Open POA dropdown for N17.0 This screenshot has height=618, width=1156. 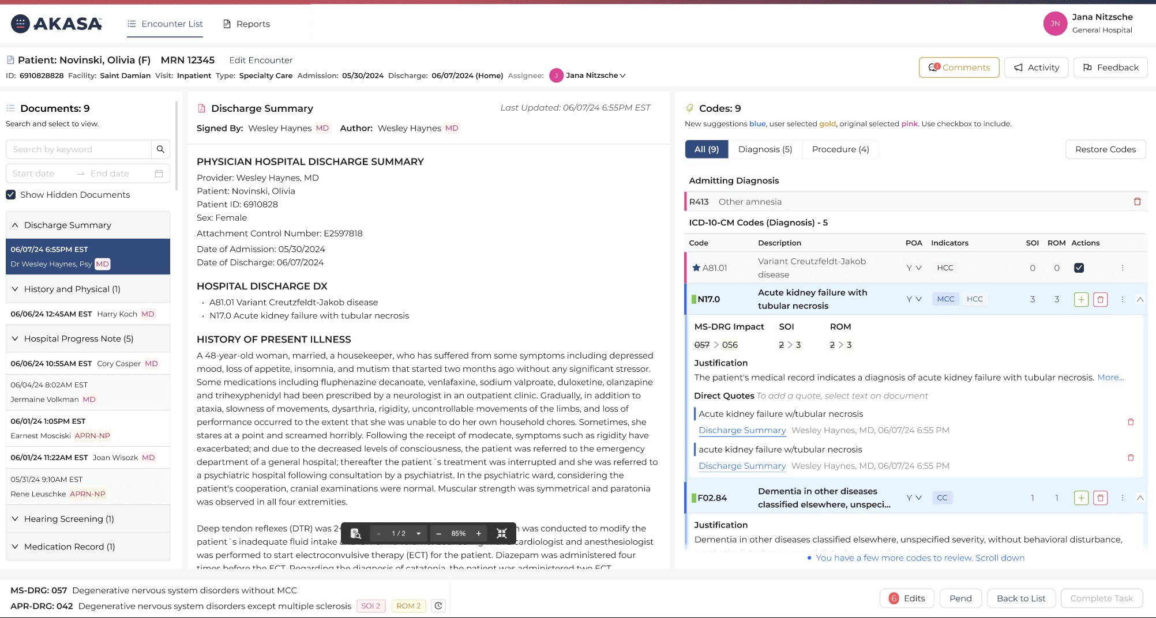914,299
